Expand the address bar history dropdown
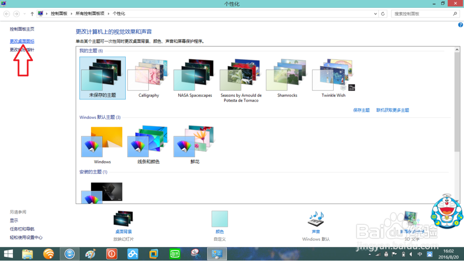 [x=375, y=13]
